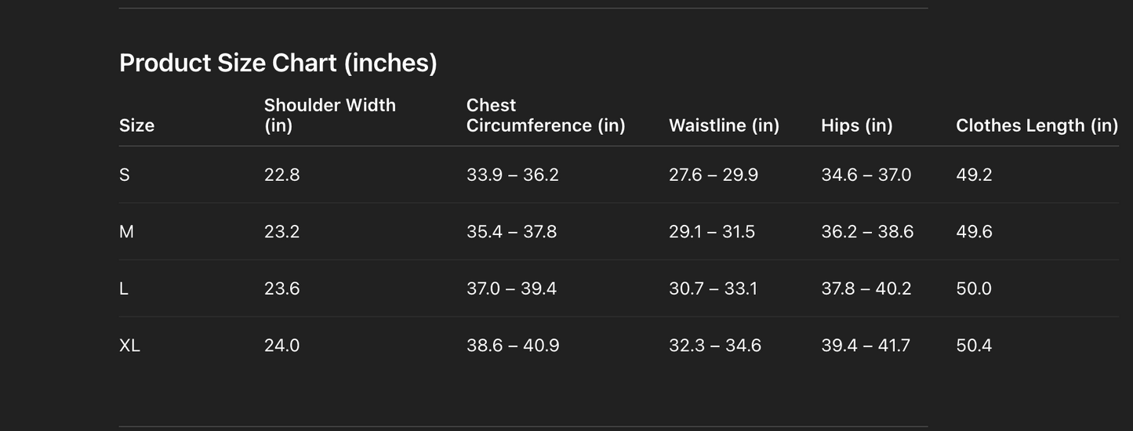Click the Hips column header
Viewport: 1133px width, 431px height.
pos(856,125)
